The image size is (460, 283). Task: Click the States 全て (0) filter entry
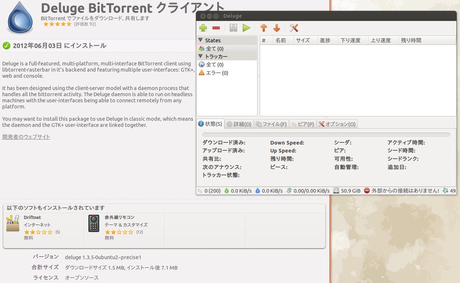point(227,48)
